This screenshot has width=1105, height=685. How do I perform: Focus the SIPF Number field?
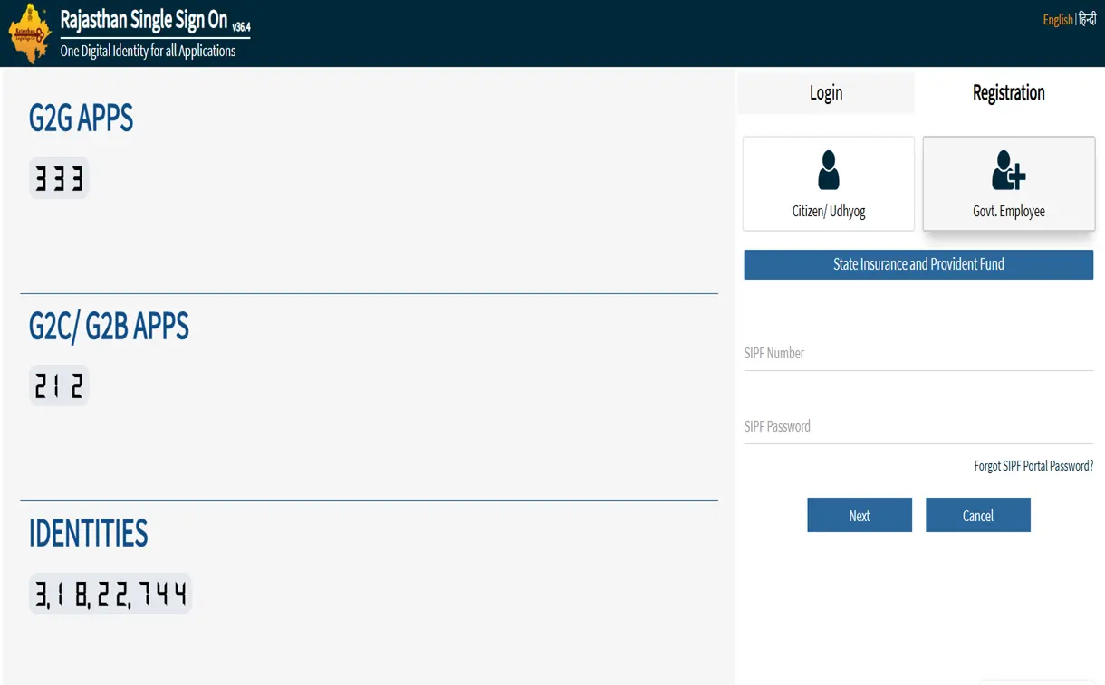coord(918,353)
